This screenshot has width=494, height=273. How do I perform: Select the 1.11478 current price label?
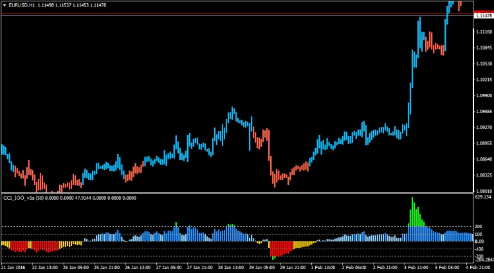[x=482, y=15]
